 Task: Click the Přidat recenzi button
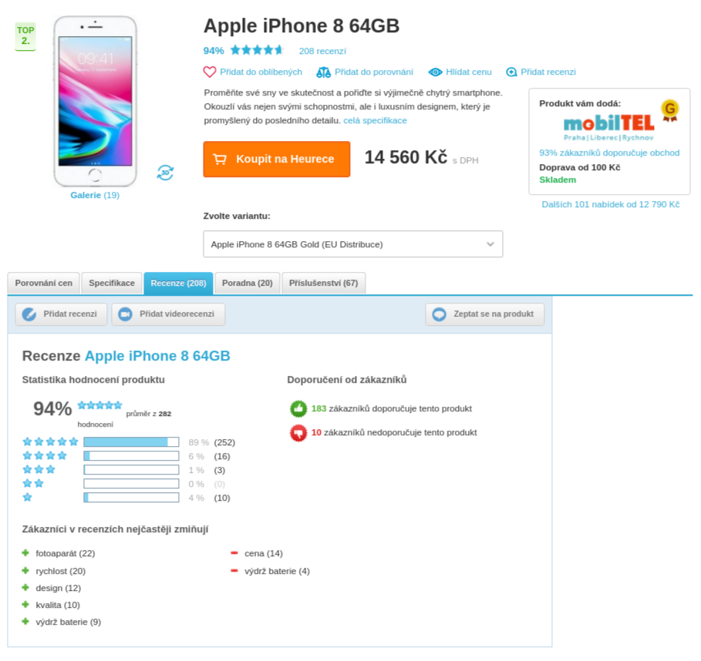click(x=61, y=314)
